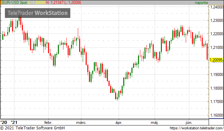Click the close value C: 1,20095
Screen dimensions: 224x131
point(36,3)
